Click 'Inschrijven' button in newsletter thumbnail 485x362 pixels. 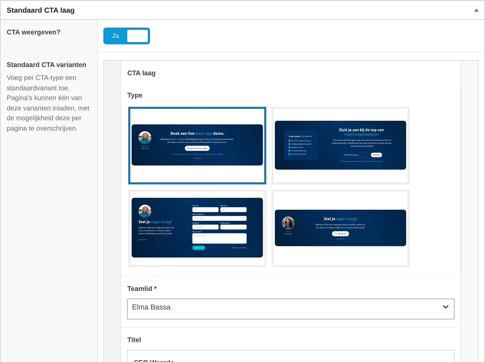pos(376,155)
